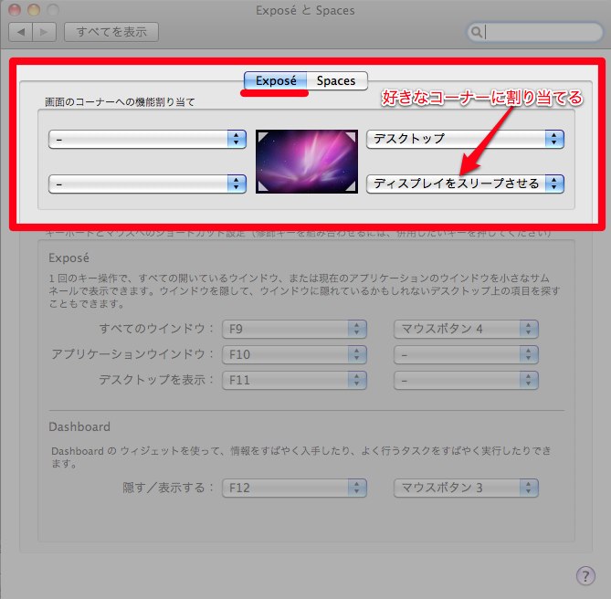Click the magnifier icon in the search field
Image resolution: width=611 pixels, height=599 pixels.
tap(476, 32)
